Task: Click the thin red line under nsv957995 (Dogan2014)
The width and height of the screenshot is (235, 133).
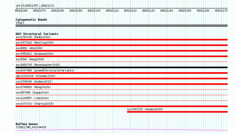Action: [x=121, y=95]
